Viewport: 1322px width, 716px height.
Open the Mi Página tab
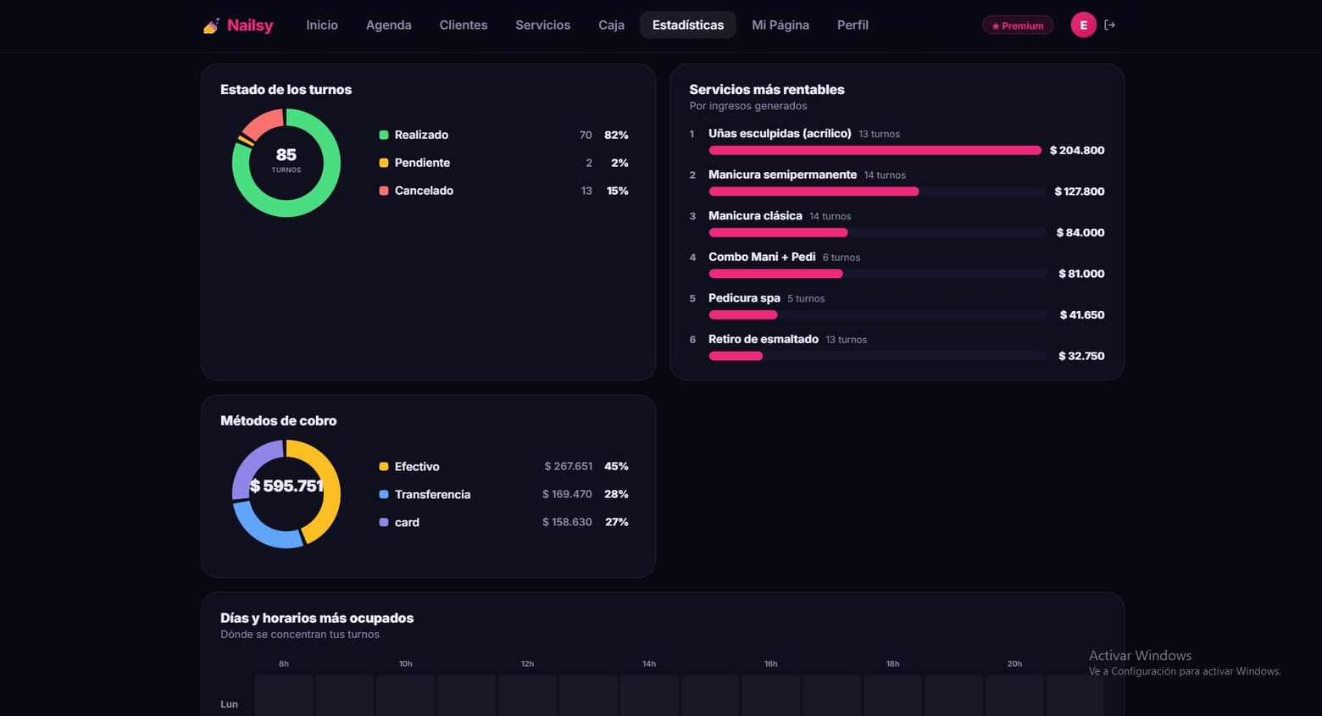coord(780,25)
